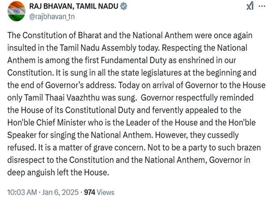Click the words "Hon'ble Chief Minister" in the post
Image resolution: width=266 pixels, height=199 pixels.
tap(47, 123)
